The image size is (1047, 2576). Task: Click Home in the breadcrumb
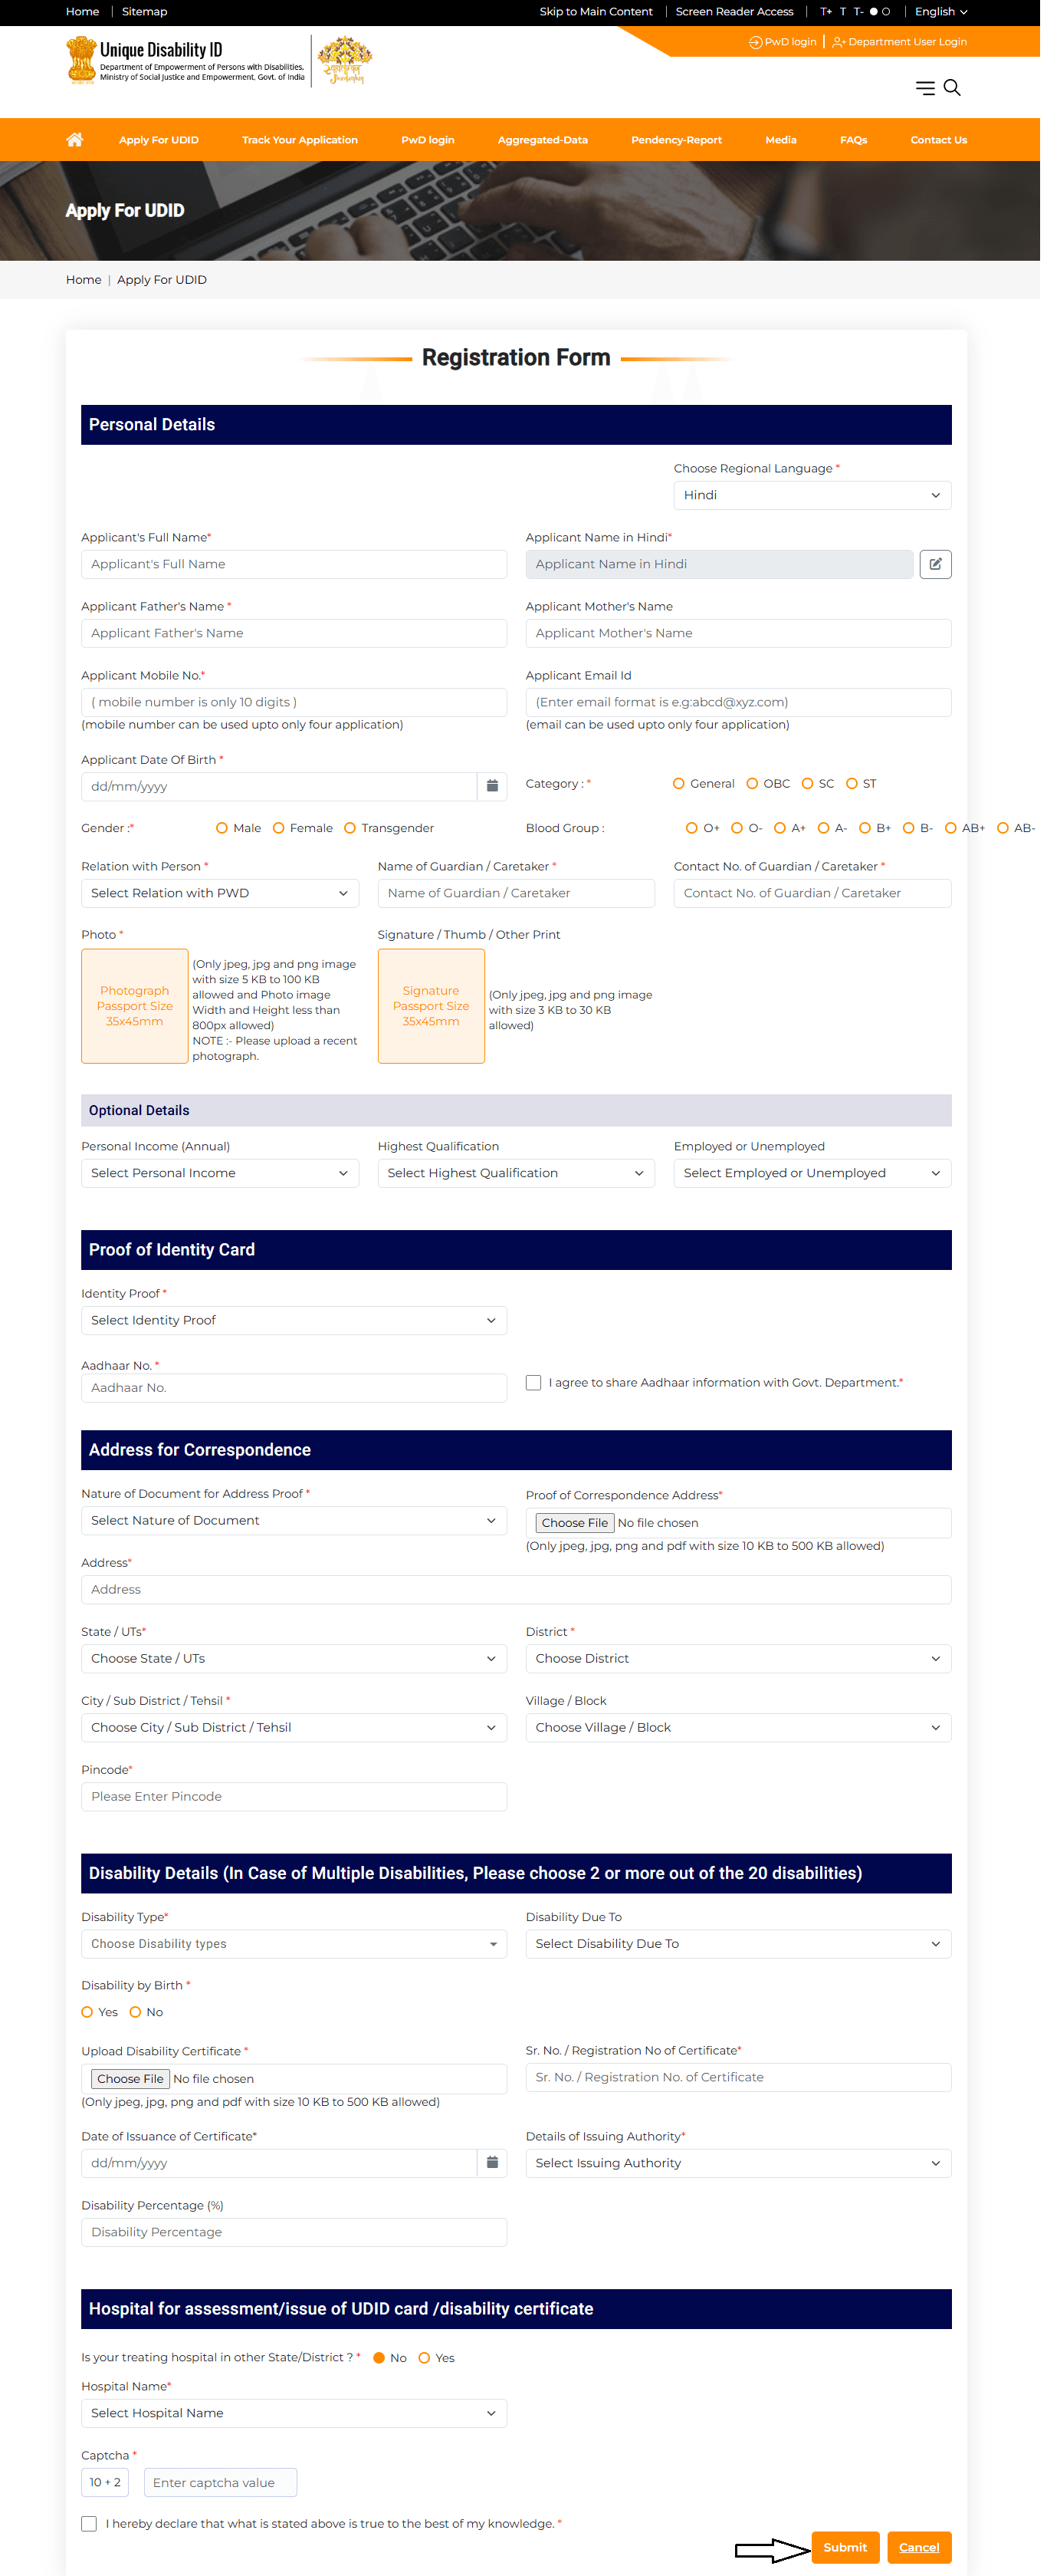[84, 280]
